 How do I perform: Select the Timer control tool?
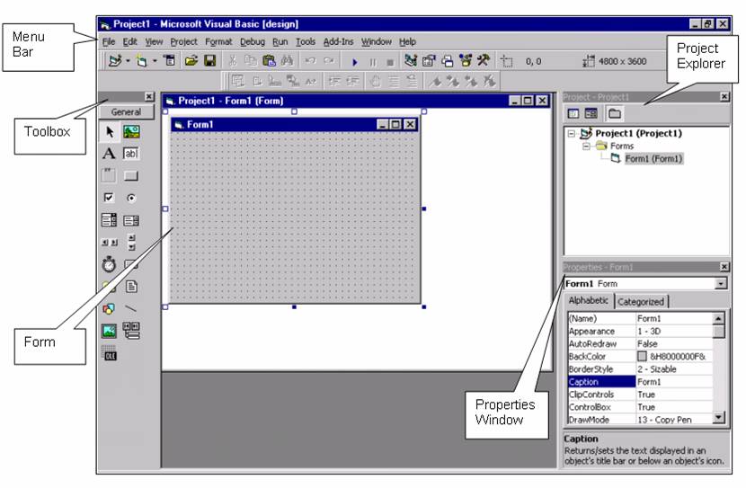[109, 264]
